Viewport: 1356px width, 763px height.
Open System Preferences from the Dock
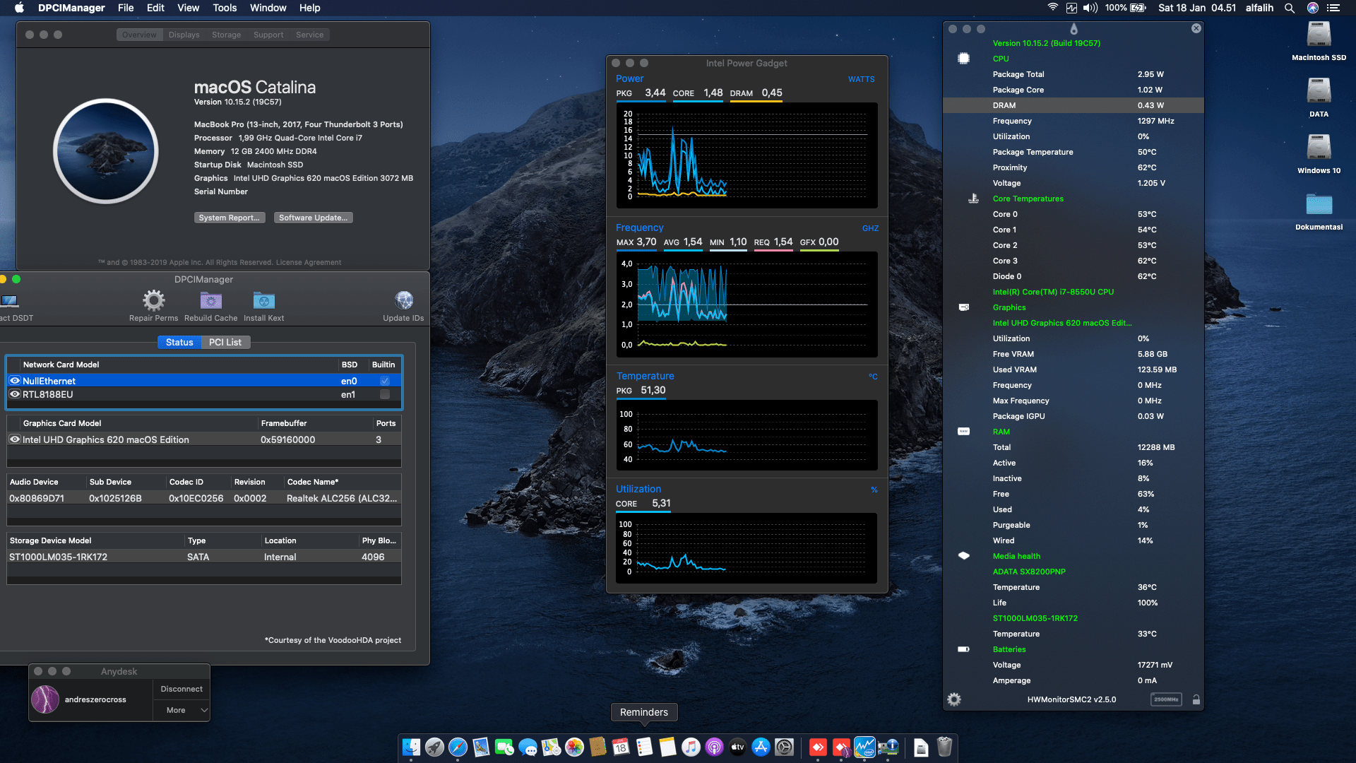tap(784, 747)
